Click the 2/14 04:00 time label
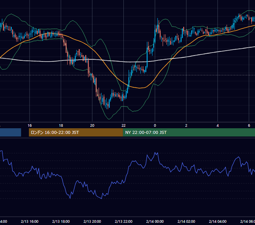This screenshot has width=255, height=225. pos(217,221)
